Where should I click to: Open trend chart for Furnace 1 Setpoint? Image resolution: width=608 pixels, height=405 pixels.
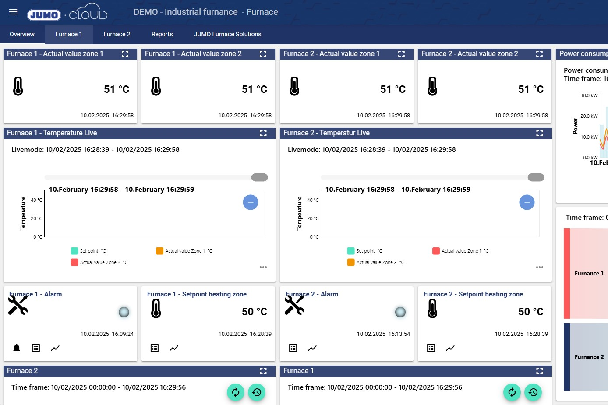(174, 348)
